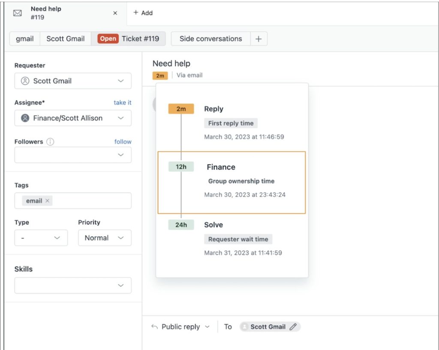This screenshot has width=439, height=350.
Task: Open the Priority Normal dropdown
Action: [105, 238]
